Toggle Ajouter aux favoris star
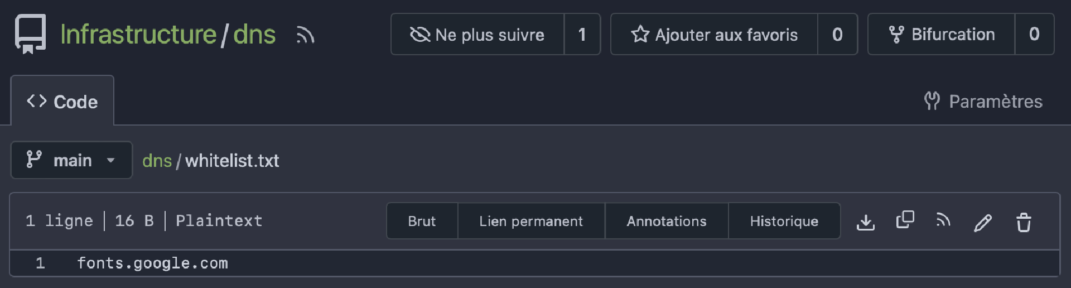Screen dimensions: 1071x288 coord(715,35)
